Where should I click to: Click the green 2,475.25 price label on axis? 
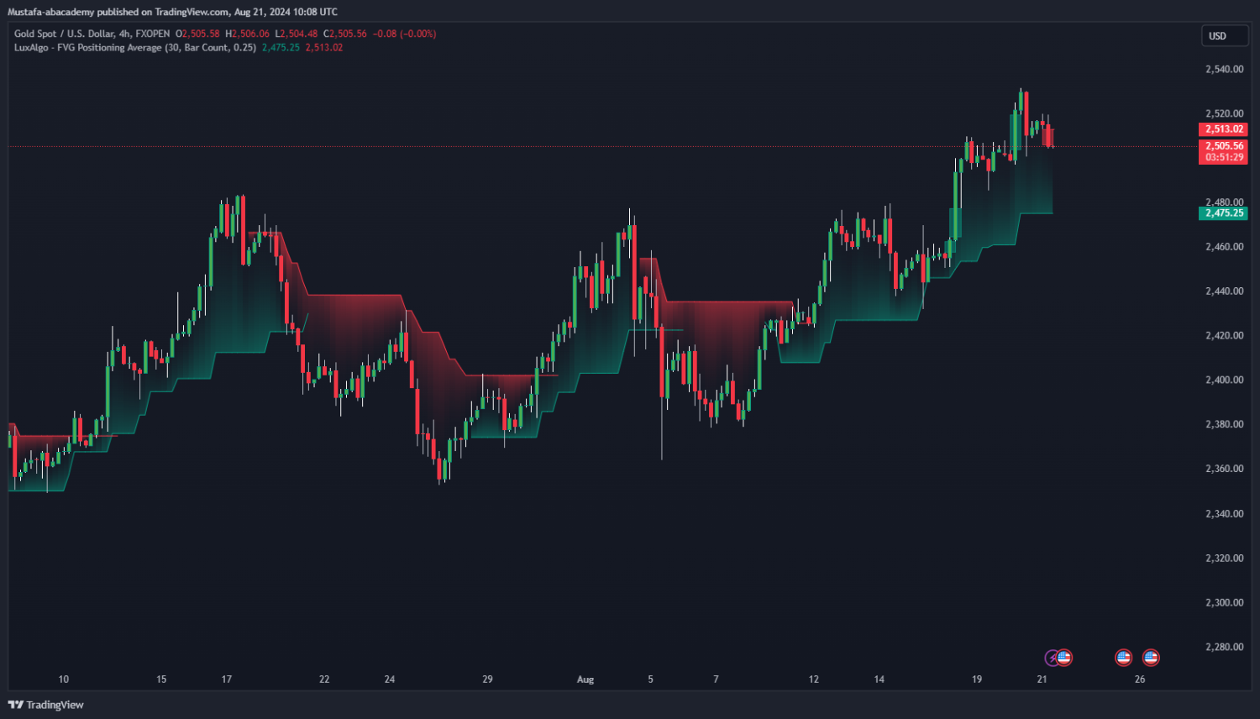(x=1223, y=213)
